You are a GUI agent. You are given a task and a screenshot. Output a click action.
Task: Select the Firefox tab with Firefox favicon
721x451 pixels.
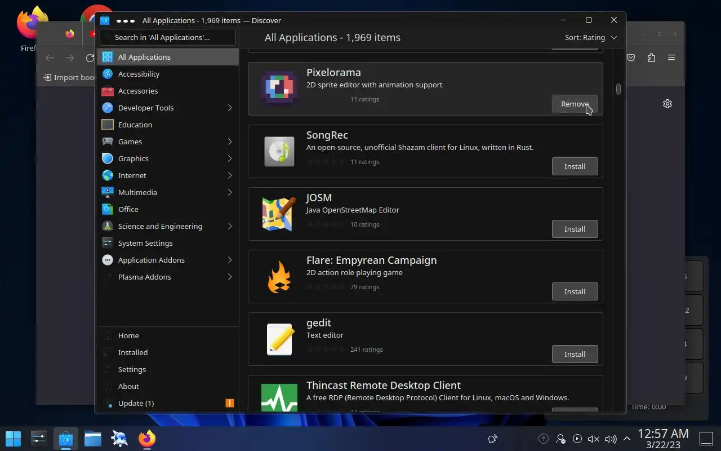click(x=70, y=34)
